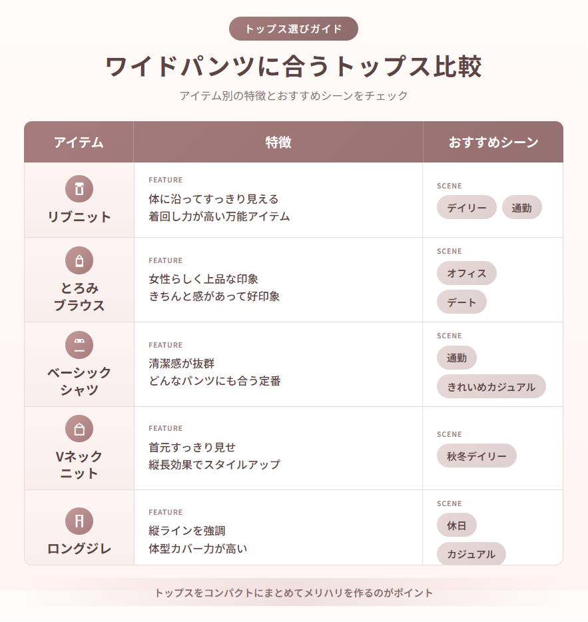Click the ロングジレ item name
Image resolution: width=588 pixels, height=622 pixels.
pyautogui.click(x=79, y=549)
